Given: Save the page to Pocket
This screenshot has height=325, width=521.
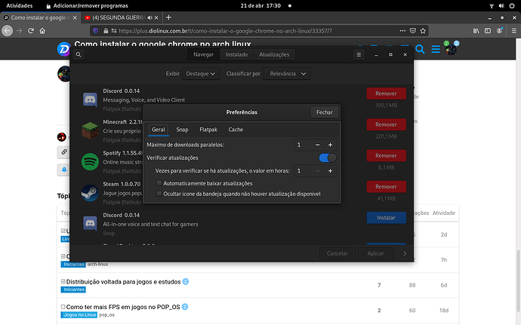Looking at the screenshot, I should coord(413,31).
